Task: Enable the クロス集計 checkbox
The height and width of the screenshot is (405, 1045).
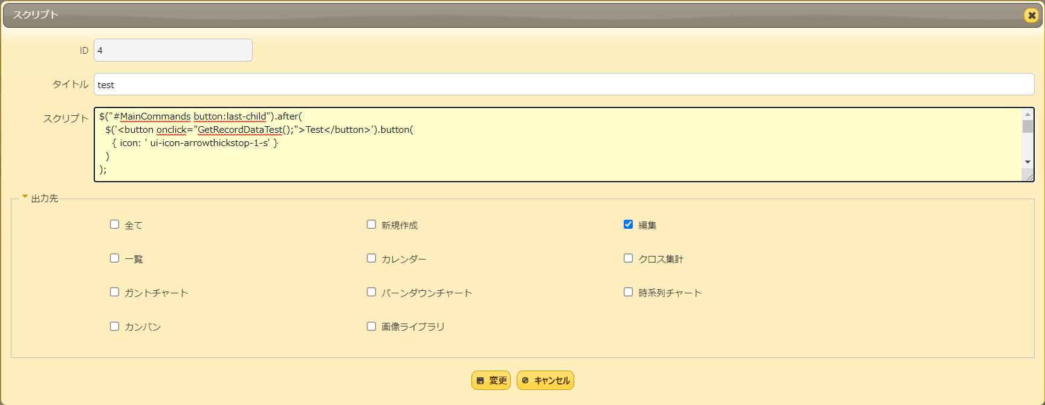Action: (x=628, y=258)
